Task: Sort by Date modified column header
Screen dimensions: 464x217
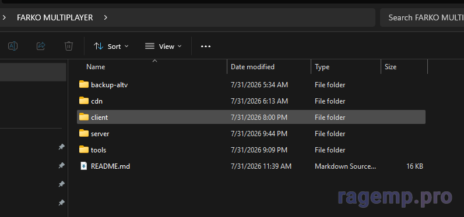Action: 252,67
